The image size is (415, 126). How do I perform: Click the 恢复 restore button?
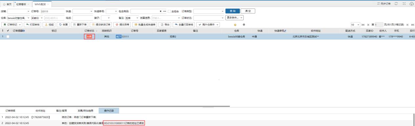pos(63,25)
